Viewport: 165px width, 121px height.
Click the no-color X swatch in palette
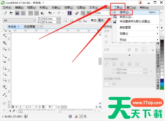coord(162,38)
